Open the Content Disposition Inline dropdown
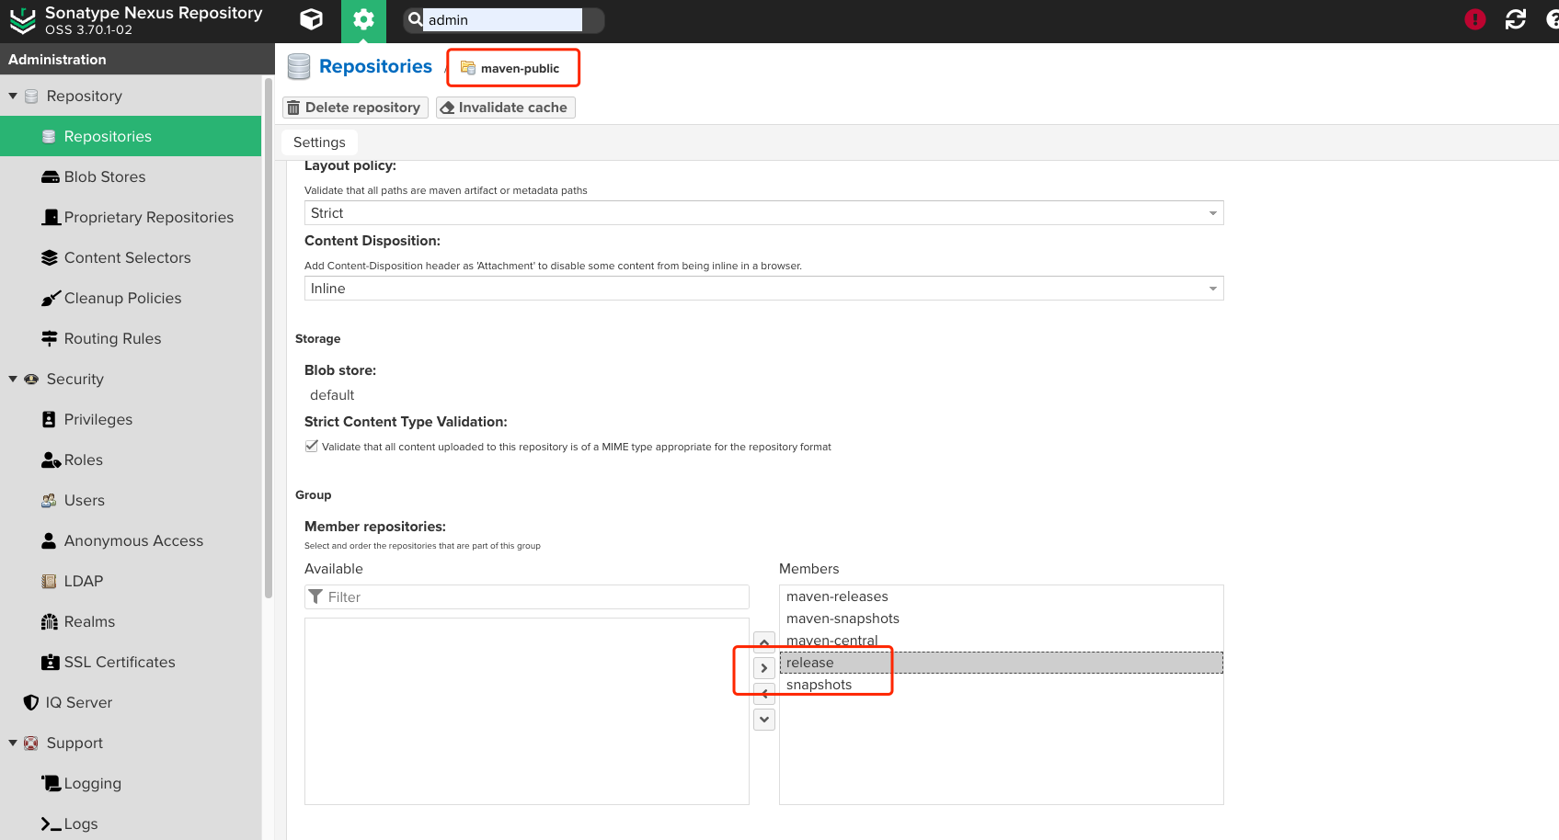The image size is (1559, 840). pyautogui.click(x=763, y=289)
